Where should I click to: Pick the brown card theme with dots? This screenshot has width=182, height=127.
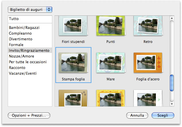click(x=73, y=98)
